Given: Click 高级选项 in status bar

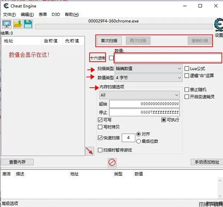Looking at the screenshot, I should [x=10, y=203].
